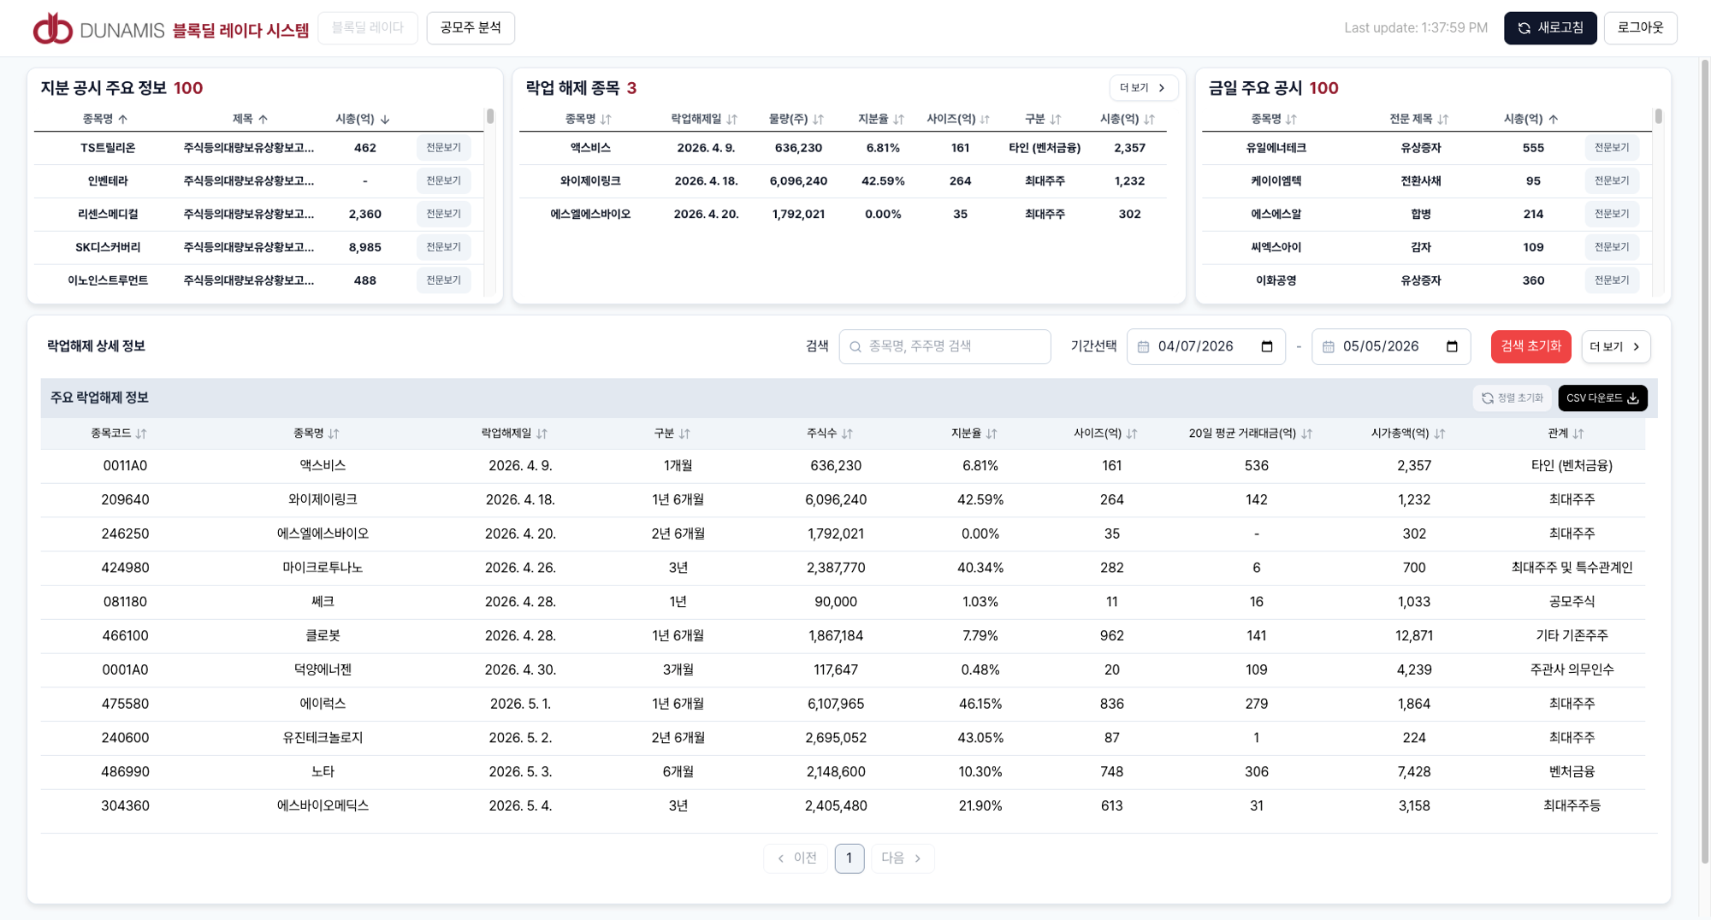1711x920 pixels.
Task: Sort 락업 해제 종목 panel by 구분
Action: 1055,119
